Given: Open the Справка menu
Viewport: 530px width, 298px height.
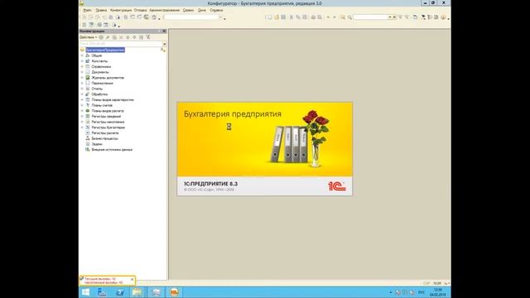Looking at the screenshot, I should [216, 10].
